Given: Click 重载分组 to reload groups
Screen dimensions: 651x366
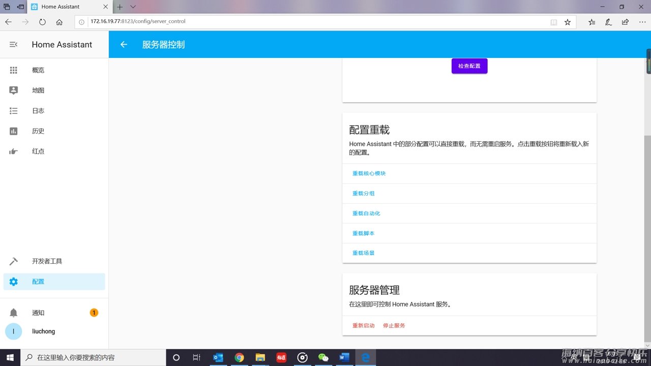Looking at the screenshot, I should (x=364, y=193).
